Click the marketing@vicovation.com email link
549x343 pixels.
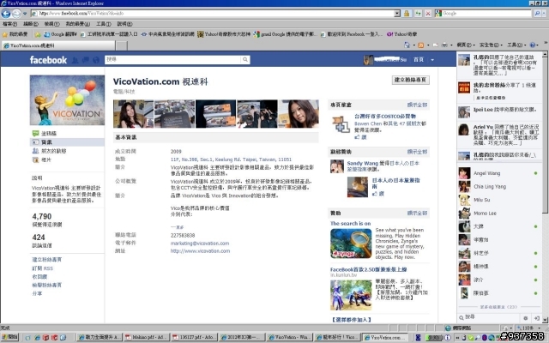[200, 244]
